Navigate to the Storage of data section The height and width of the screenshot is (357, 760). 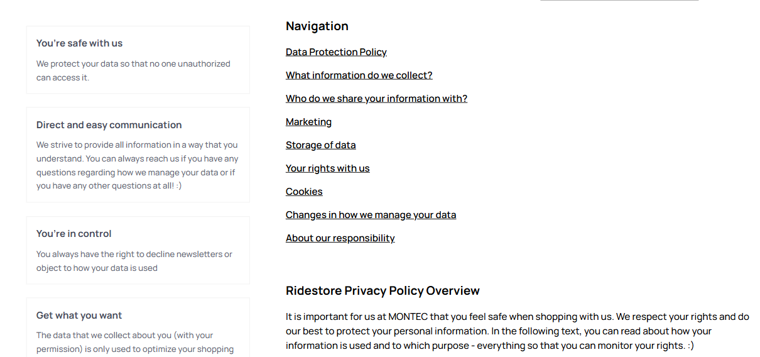coord(320,145)
